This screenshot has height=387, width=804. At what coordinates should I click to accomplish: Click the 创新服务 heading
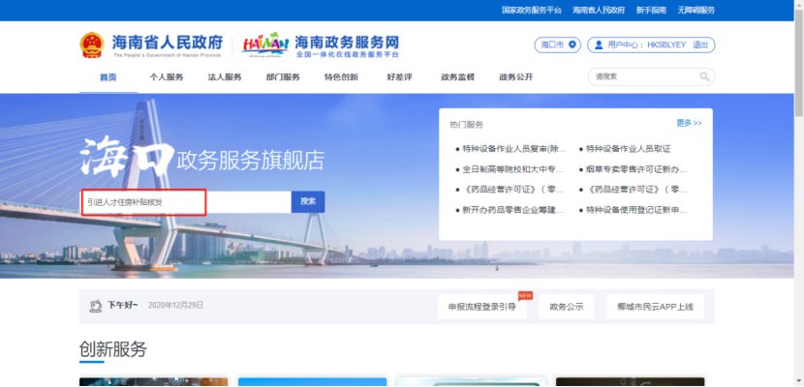coord(112,349)
